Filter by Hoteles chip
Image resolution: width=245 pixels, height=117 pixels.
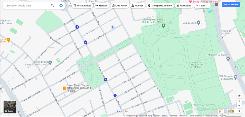101,6
